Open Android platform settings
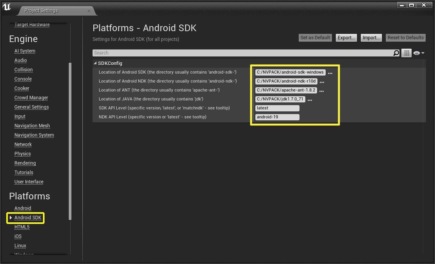Image resolution: width=435 pixels, height=264 pixels. 23,208
